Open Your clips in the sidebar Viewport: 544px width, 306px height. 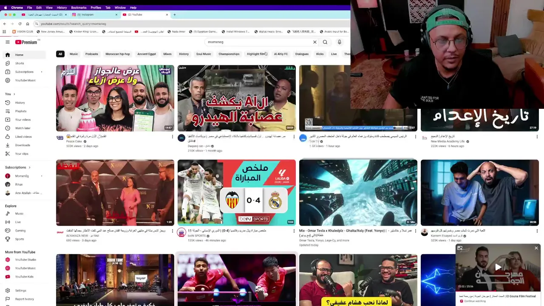click(x=24, y=153)
